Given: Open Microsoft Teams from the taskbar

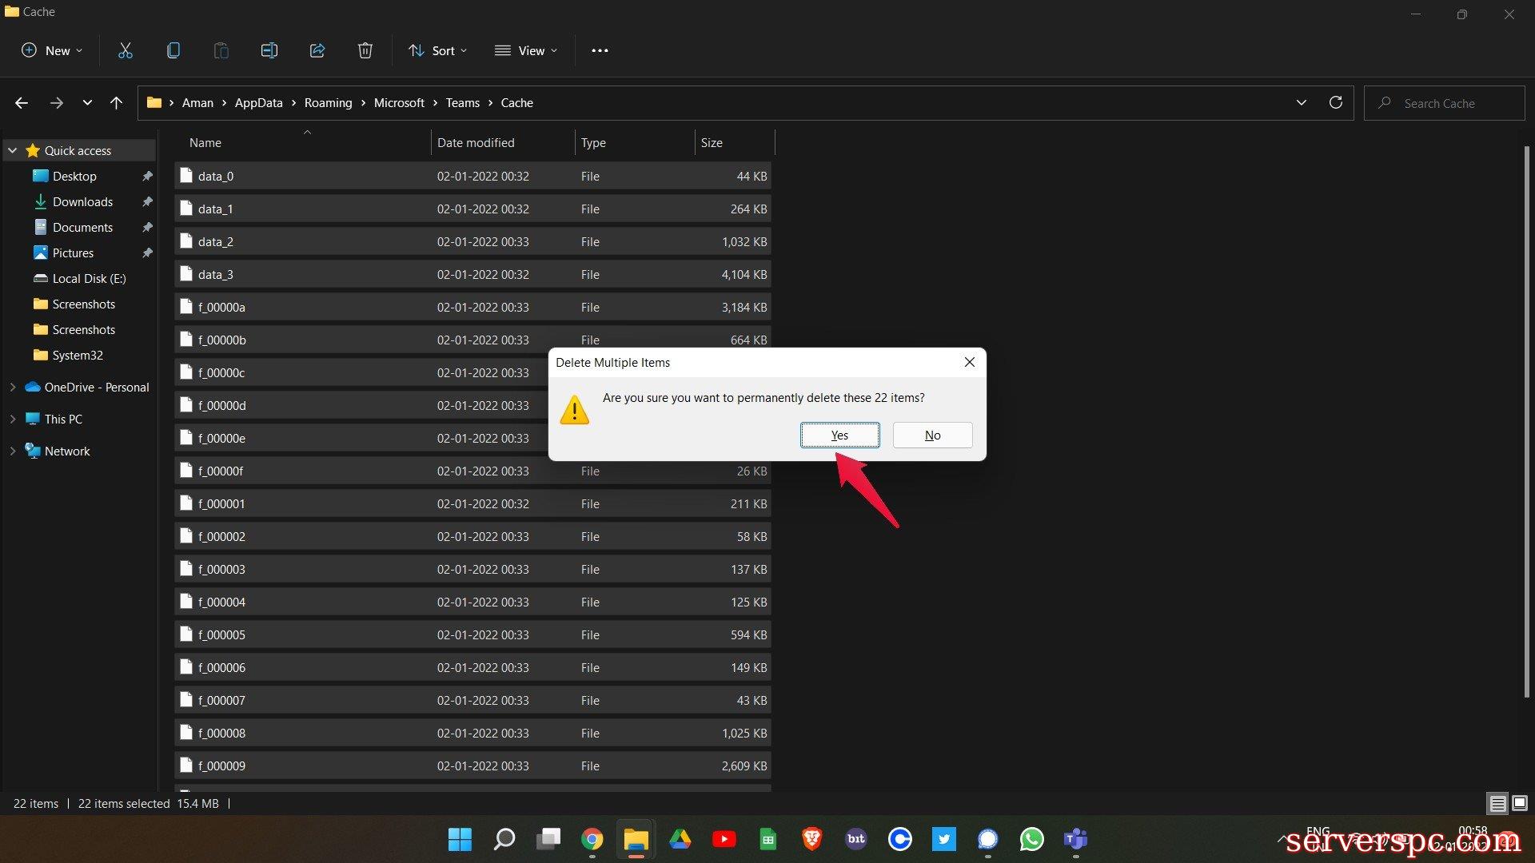Looking at the screenshot, I should tap(1075, 839).
